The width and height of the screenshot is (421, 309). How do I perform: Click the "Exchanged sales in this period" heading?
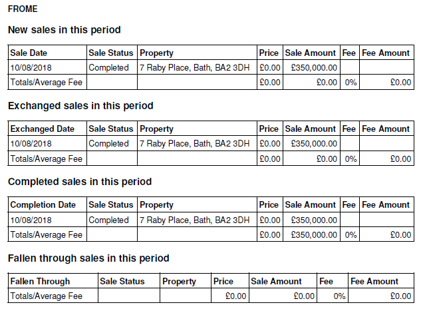pos(80,106)
